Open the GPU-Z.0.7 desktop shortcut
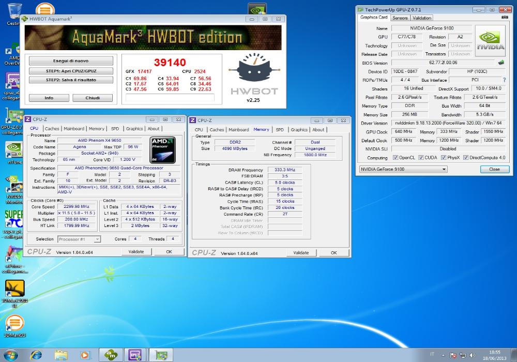Screen dimensions: 517x362 coord(13,122)
